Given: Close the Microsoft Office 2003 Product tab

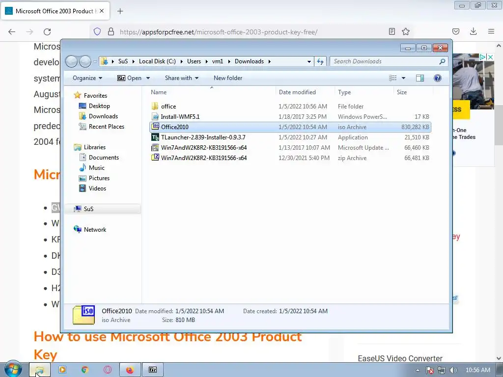Looking at the screenshot, I should [102, 11].
